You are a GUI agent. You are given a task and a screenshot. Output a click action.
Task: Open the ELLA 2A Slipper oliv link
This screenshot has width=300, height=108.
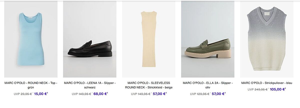click(208, 85)
